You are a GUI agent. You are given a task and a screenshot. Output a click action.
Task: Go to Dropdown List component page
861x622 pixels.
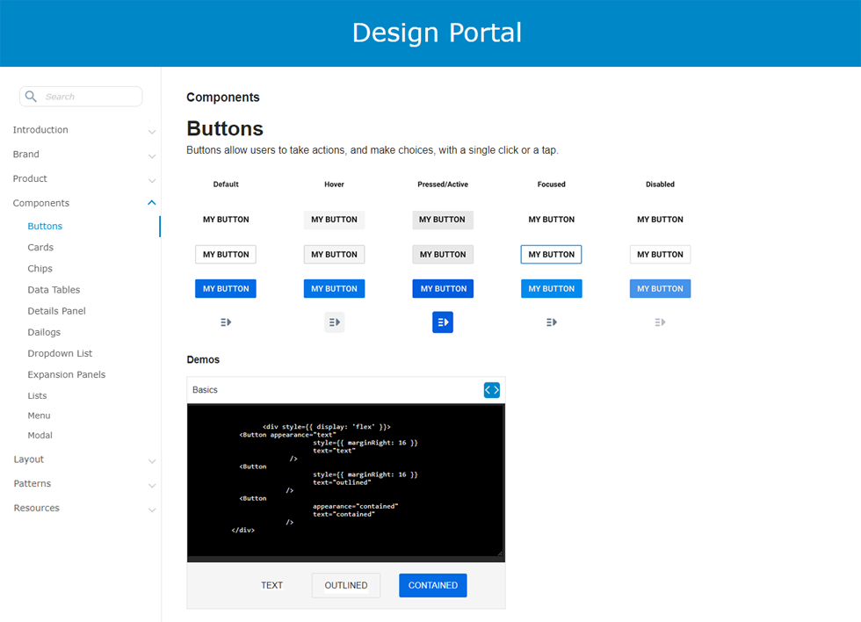click(x=60, y=353)
